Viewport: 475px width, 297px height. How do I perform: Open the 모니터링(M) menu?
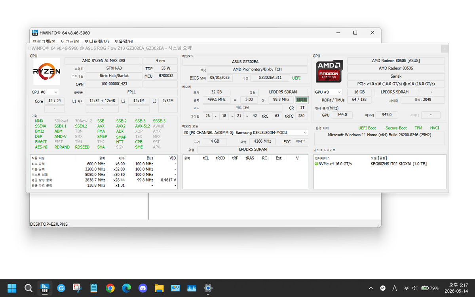[97, 41]
